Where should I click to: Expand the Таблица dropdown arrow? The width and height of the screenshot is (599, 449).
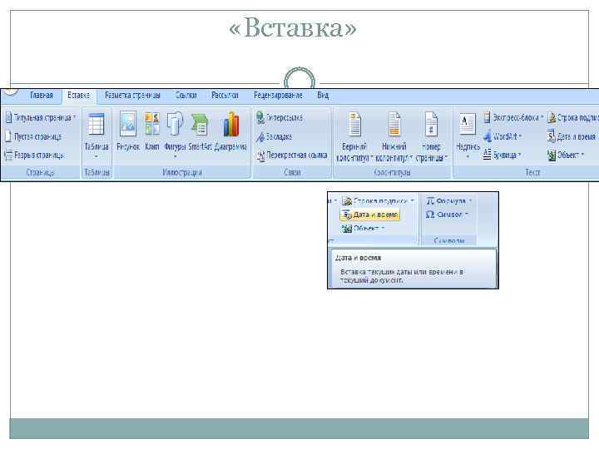[x=97, y=156]
